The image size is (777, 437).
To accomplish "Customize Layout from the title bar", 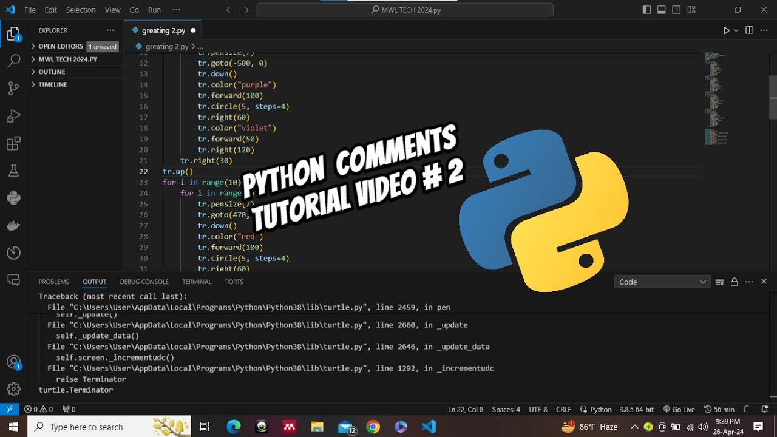I will (691, 10).
